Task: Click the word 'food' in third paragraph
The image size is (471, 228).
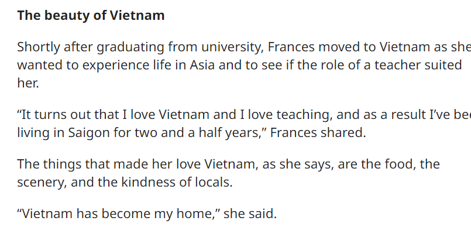Action: [402, 164]
